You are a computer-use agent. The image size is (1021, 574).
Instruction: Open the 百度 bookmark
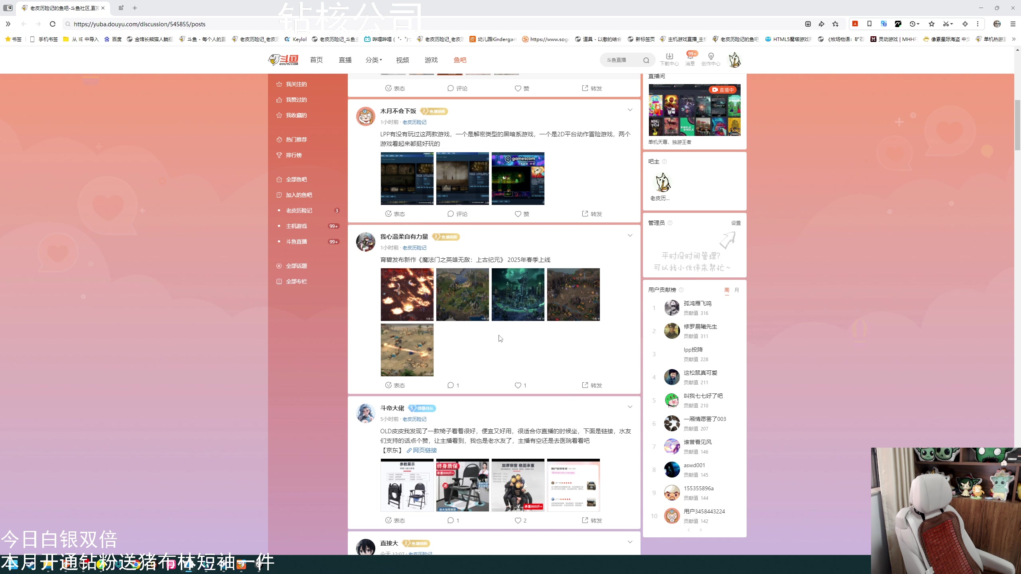[113, 39]
